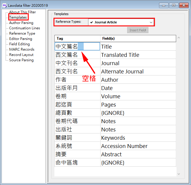
Task: Open About This Filter section
Action: 22,12
